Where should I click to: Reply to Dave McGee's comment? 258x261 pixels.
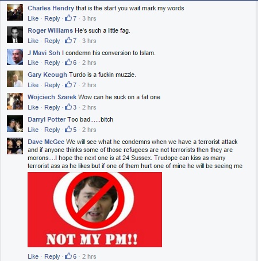(x=52, y=256)
